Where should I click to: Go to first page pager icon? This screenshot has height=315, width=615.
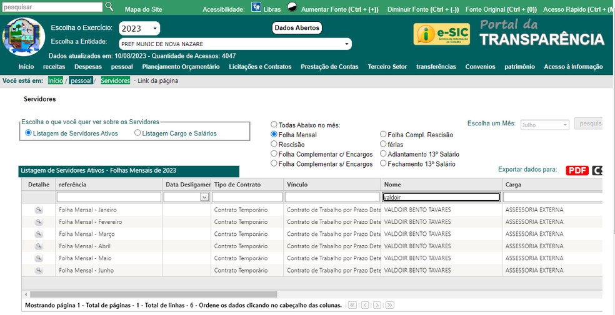click(352, 305)
